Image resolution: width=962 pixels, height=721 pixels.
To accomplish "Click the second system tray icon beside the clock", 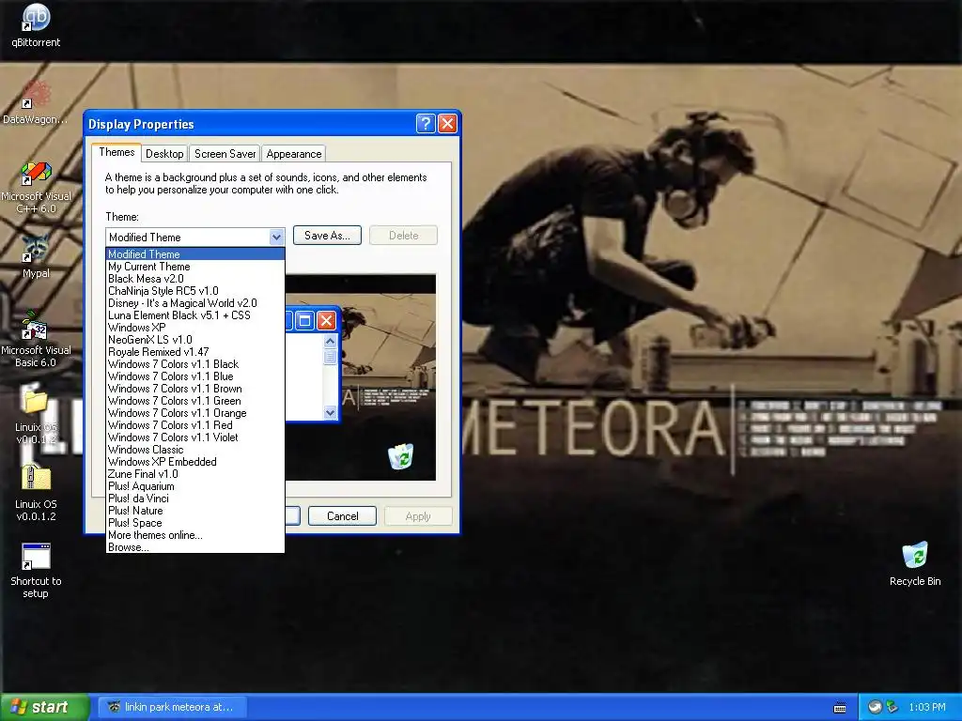I will pos(892,707).
